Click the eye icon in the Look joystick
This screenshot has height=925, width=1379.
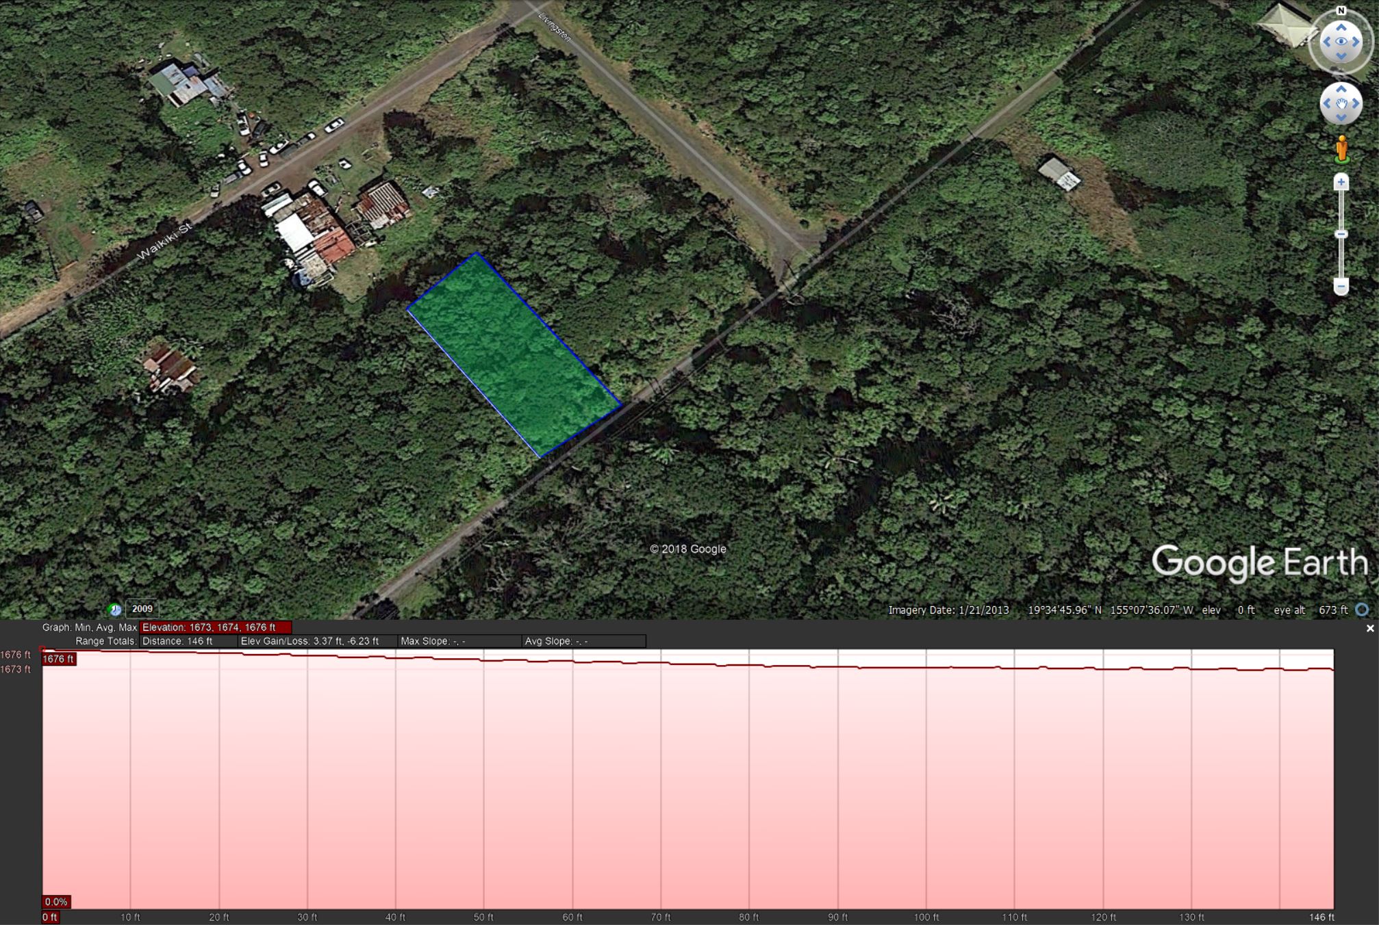(1341, 41)
